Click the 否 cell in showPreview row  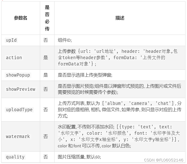[46, 89]
